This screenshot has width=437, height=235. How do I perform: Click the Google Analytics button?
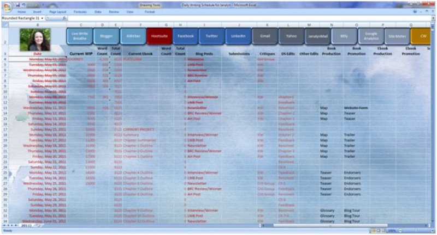coord(371,36)
